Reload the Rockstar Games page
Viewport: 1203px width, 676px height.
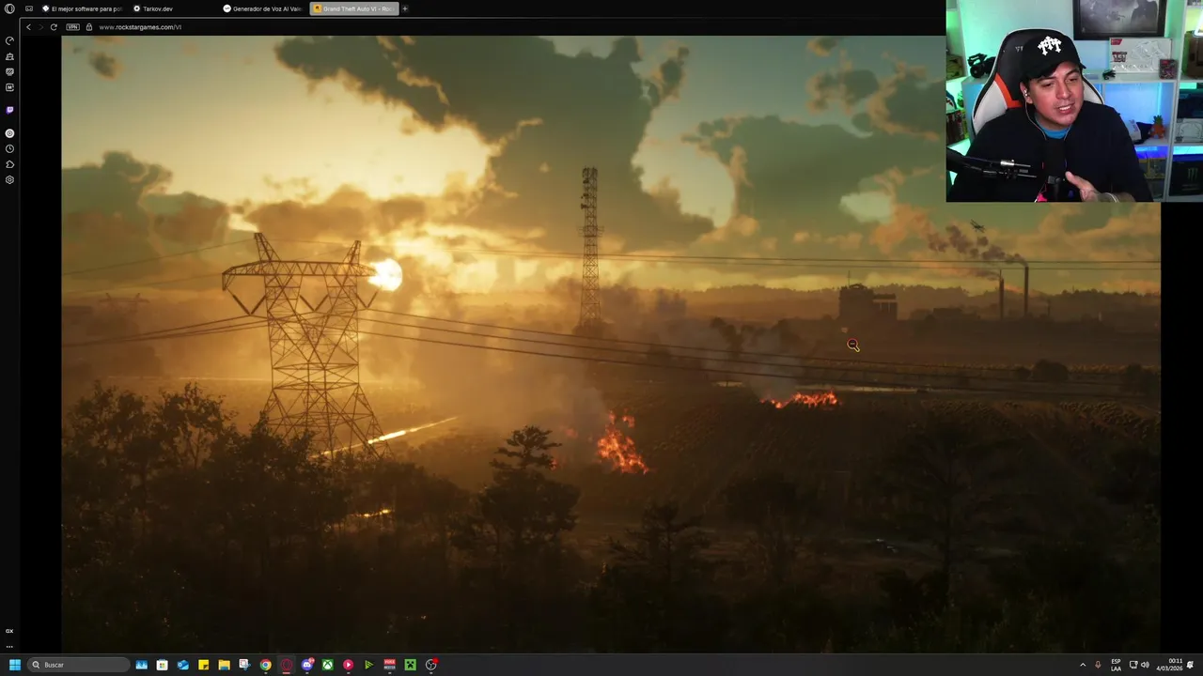54,27
